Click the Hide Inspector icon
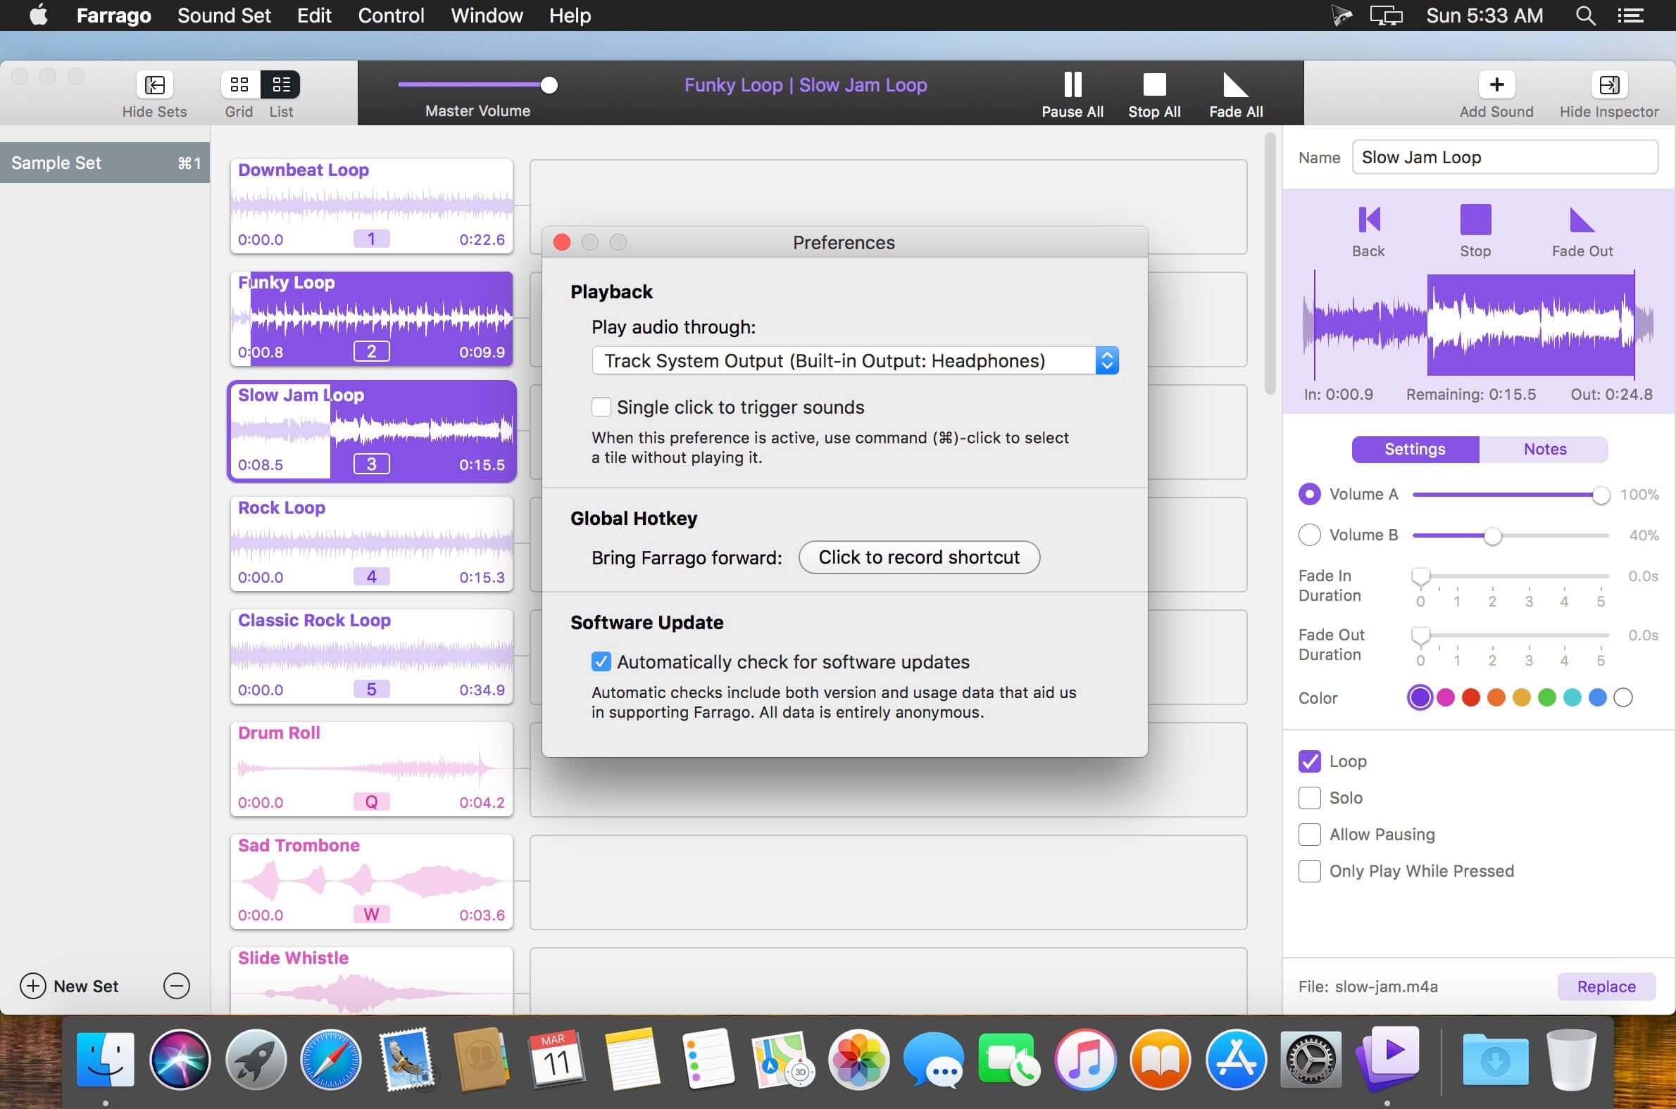This screenshot has width=1676, height=1109. 1608,85
